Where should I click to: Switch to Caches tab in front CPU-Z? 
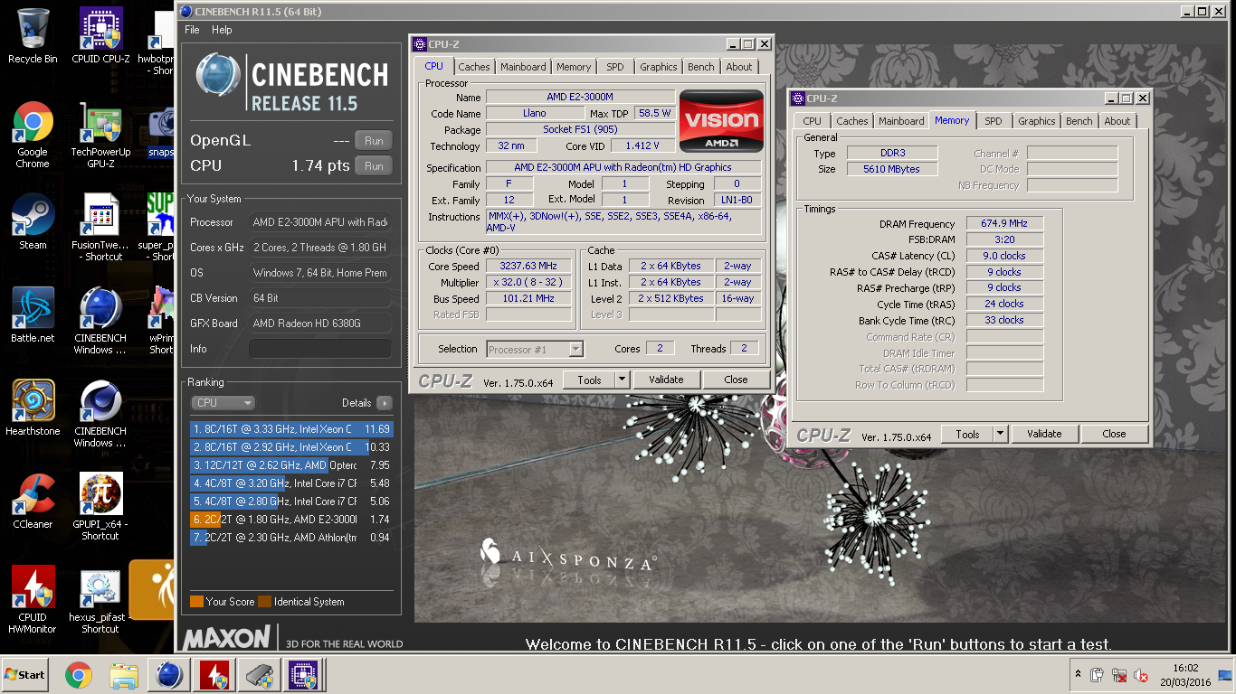click(x=473, y=67)
